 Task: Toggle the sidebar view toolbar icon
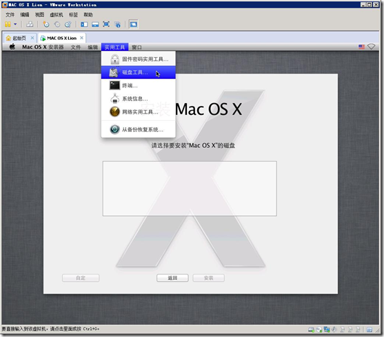[x=84, y=24]
